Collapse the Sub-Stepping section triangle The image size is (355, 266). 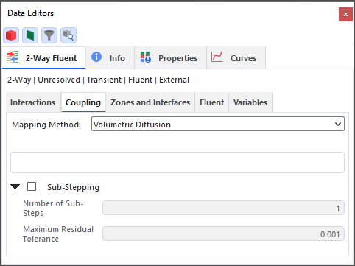point(15,187)
